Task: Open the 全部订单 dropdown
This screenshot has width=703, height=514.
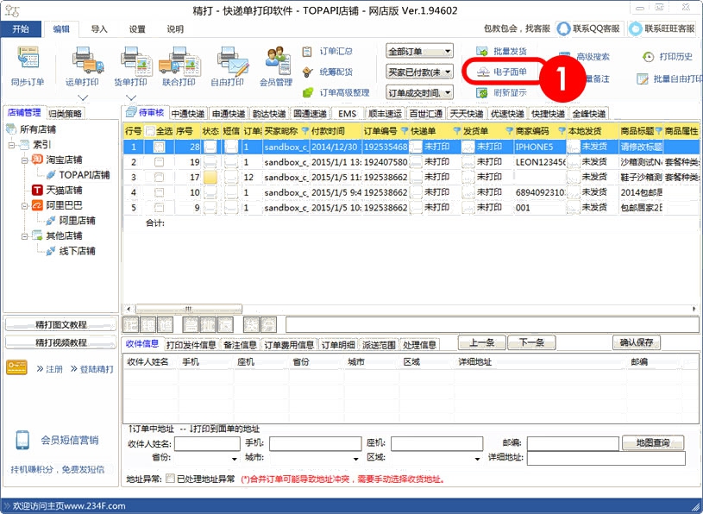Action: coord(420,51)
